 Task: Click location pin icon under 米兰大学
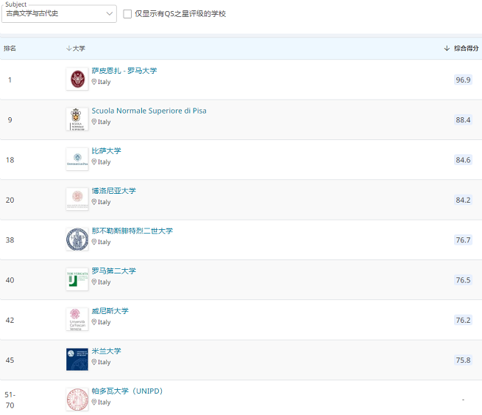[x=94, y=362]
